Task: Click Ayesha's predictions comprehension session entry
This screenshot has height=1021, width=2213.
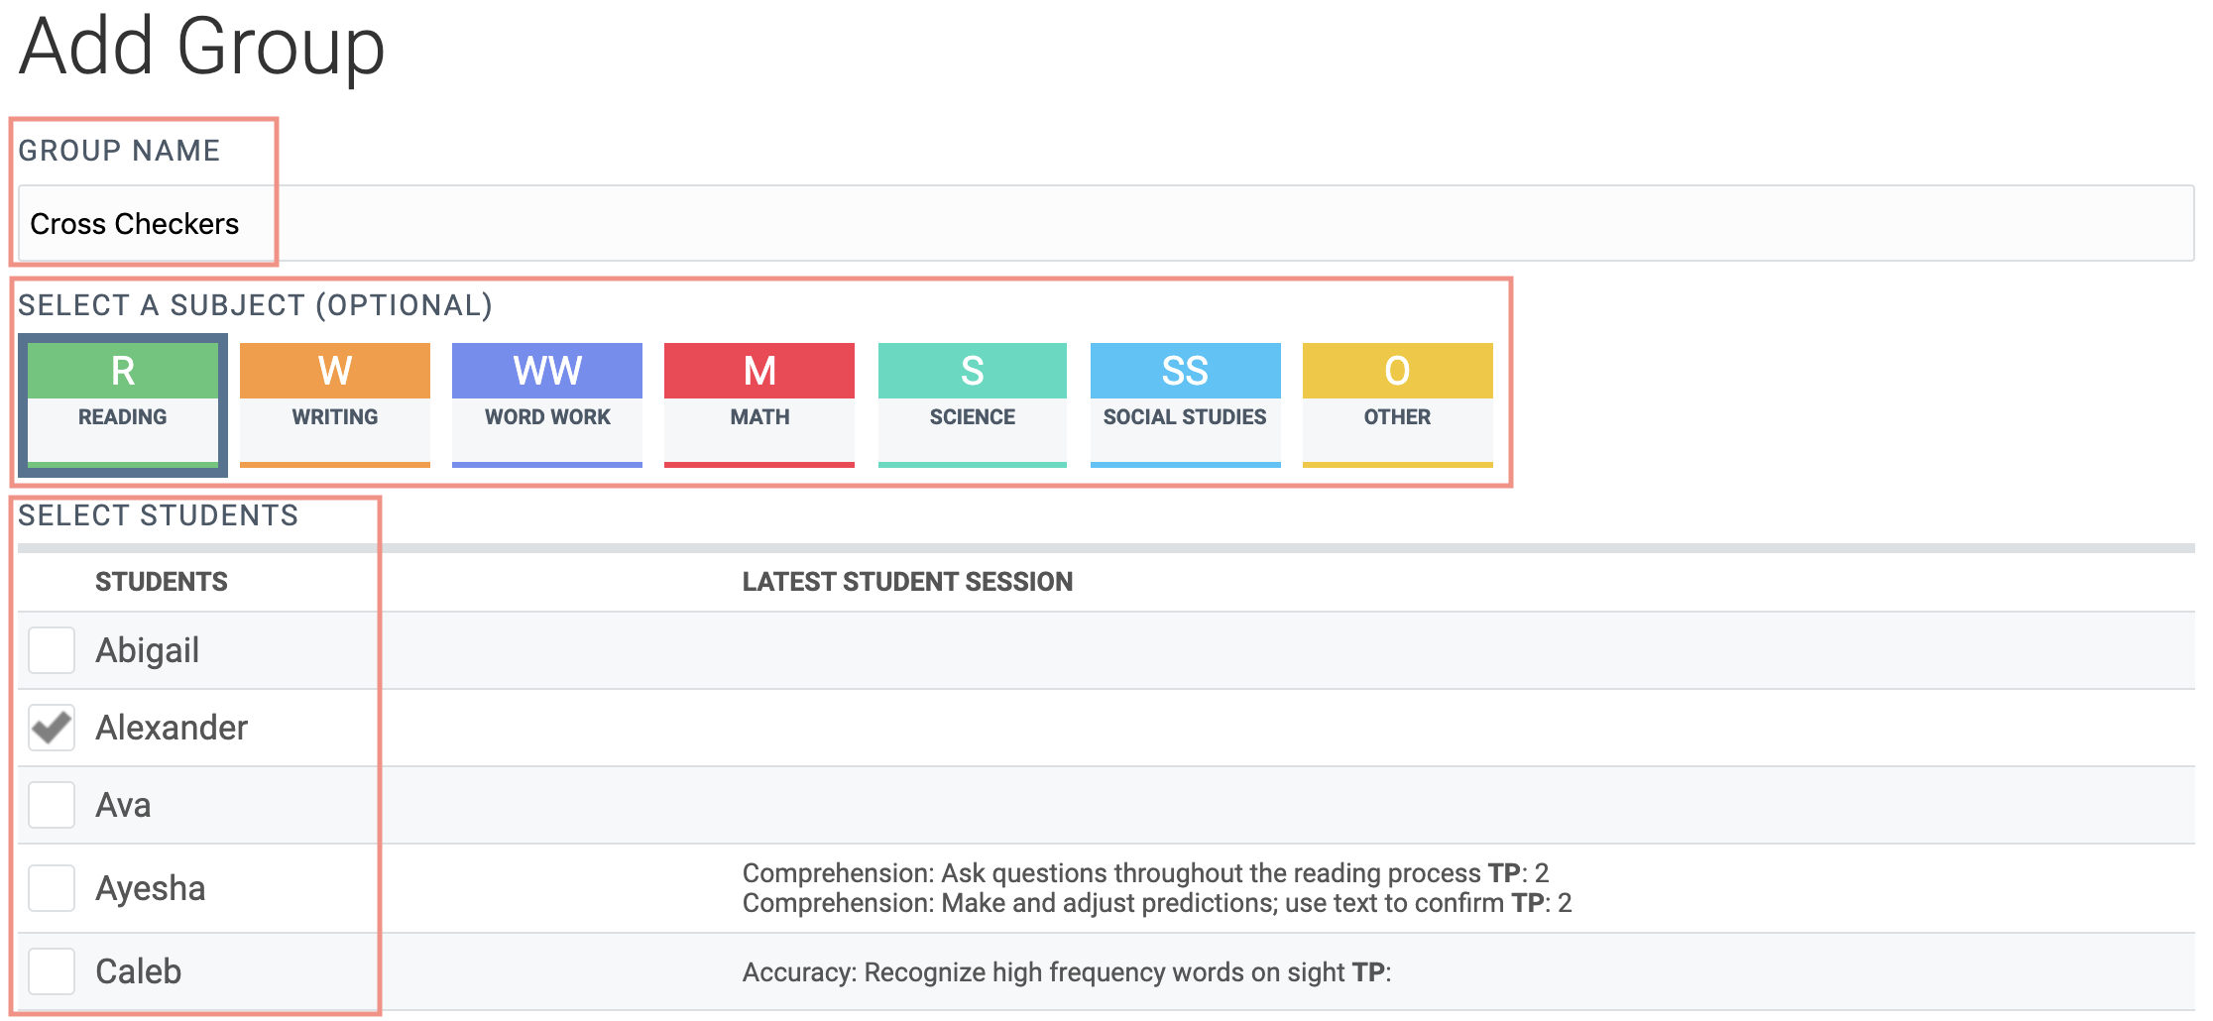Action: [1156, 903]
